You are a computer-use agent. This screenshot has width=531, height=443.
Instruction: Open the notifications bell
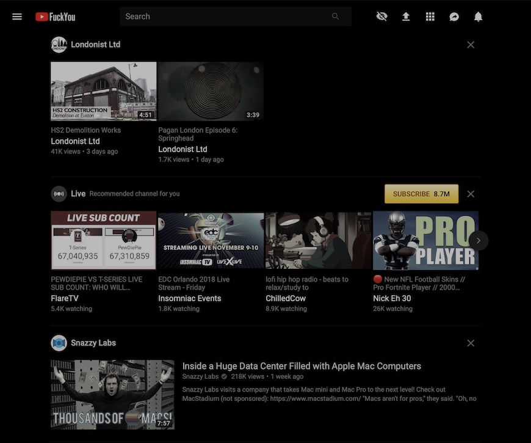[478, 16]
